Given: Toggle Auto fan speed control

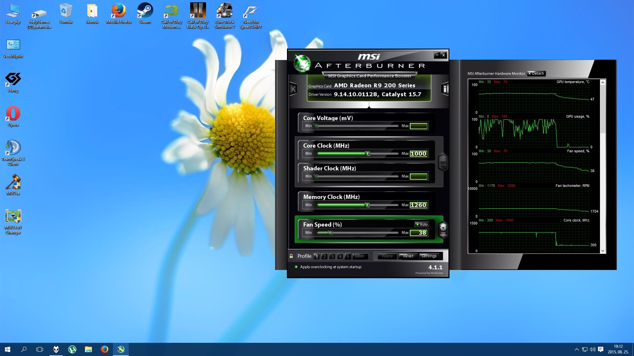Looking at the screenshot, I should pyautogui.click(x=422, y=224).
